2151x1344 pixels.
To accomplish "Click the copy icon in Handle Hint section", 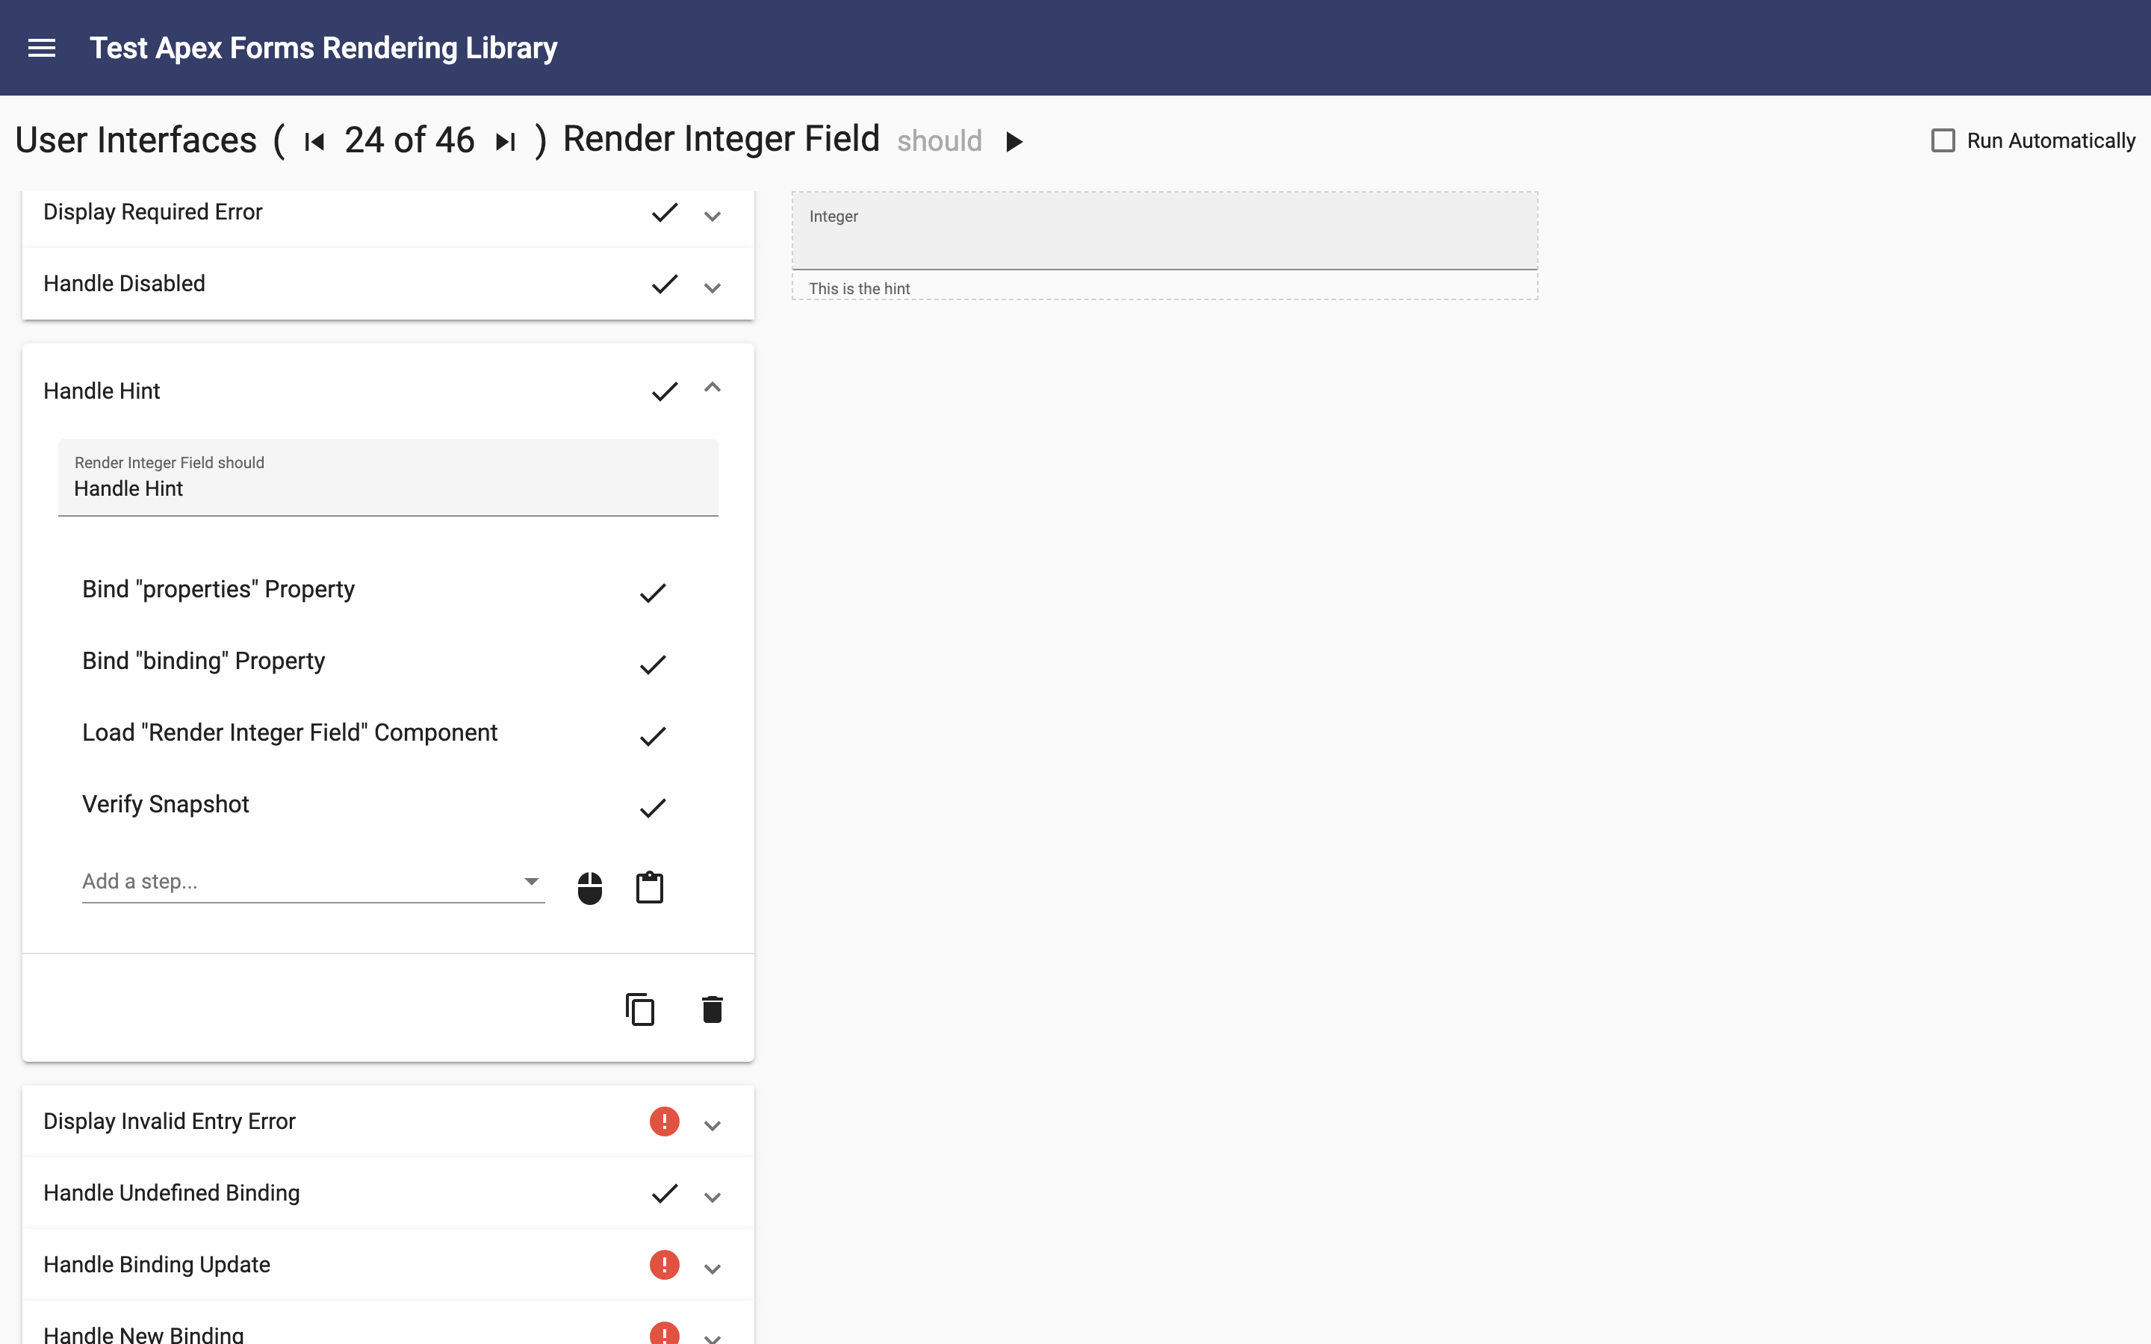I will coord(639,1009).
